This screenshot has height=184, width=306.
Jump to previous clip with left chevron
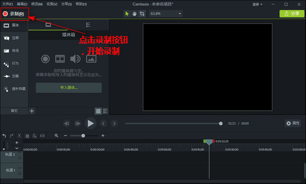[x=103, y=123]
